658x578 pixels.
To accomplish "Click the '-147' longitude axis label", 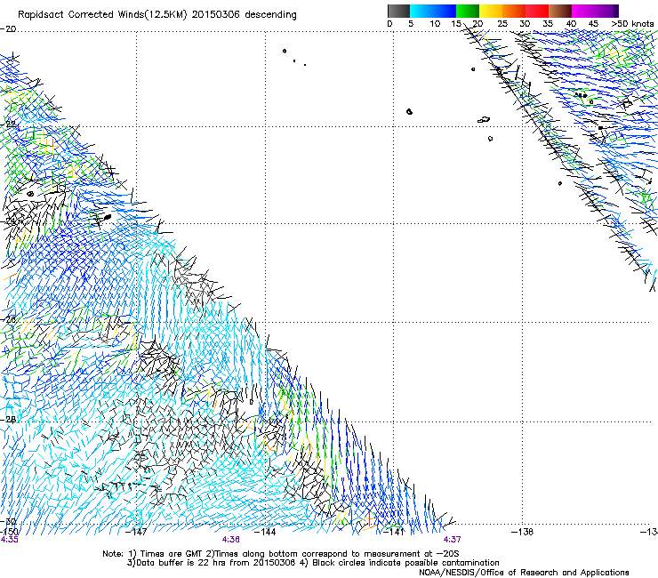I will pyautogui.click(x=136, y=532).
